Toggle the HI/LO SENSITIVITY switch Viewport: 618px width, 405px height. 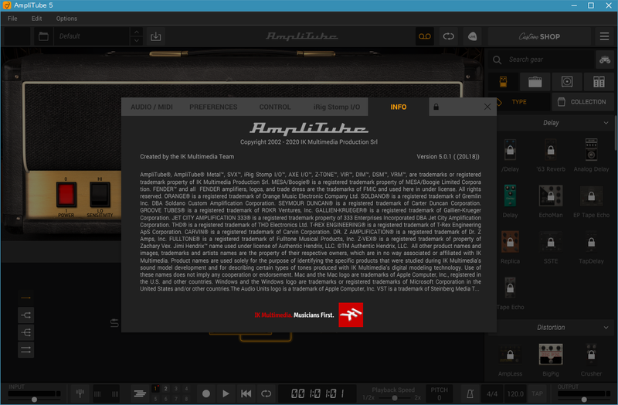100,195
